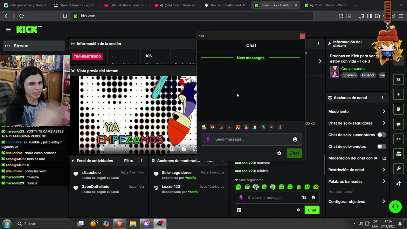Open the Windows Start button
407x229 pixels.
[7, 224]
